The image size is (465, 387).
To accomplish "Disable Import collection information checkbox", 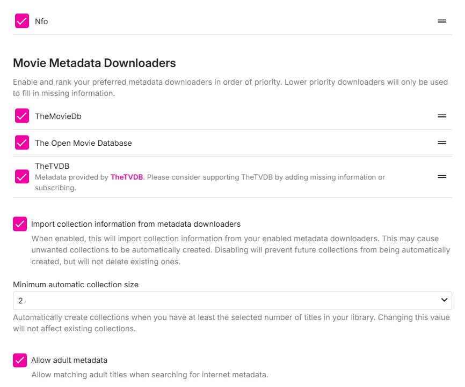I will coord(20,224).
